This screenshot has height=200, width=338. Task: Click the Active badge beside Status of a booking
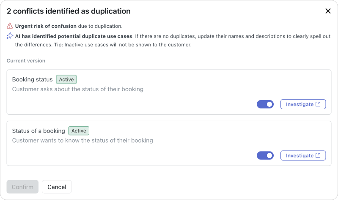(79, 131)
